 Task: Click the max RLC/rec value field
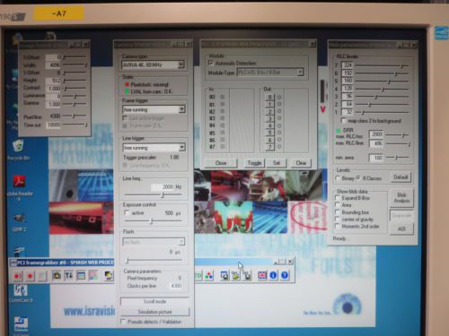pos(376,134)
